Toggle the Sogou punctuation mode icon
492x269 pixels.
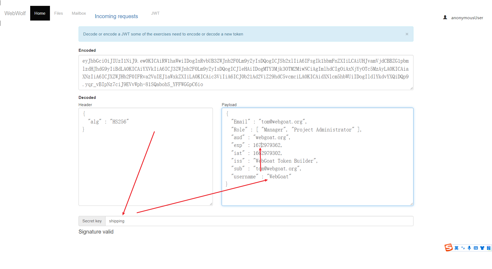tap(463, 248)
